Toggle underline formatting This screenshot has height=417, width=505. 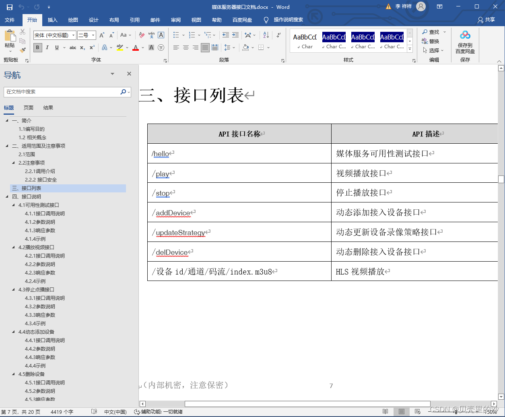point(56,47)
